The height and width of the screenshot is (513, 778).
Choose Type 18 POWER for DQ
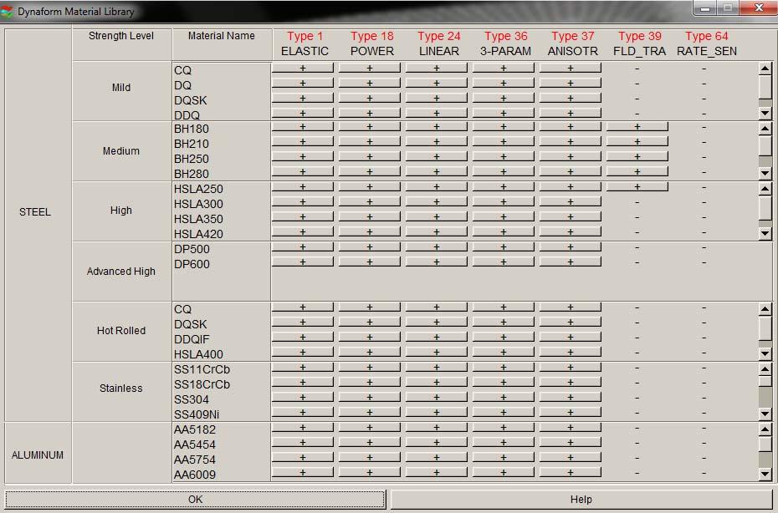point(370,84)
